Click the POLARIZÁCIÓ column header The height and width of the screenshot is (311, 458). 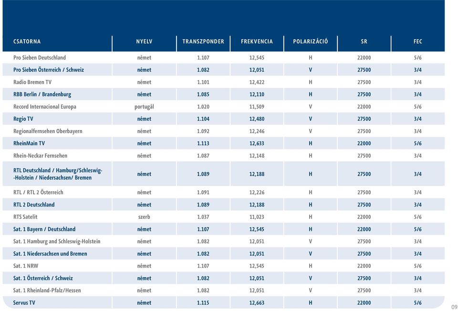click(311, 41)
